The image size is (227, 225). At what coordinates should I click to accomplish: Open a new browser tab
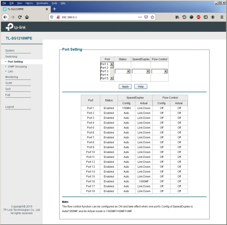click(54, 9)
